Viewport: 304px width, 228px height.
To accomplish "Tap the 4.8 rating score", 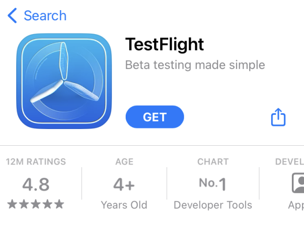I will 36,184.
